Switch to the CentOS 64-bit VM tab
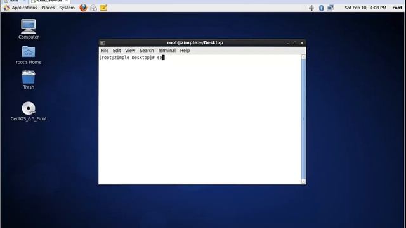Viewport: 406px width, 228px height. pyautogui.click(x=49, y=1)
